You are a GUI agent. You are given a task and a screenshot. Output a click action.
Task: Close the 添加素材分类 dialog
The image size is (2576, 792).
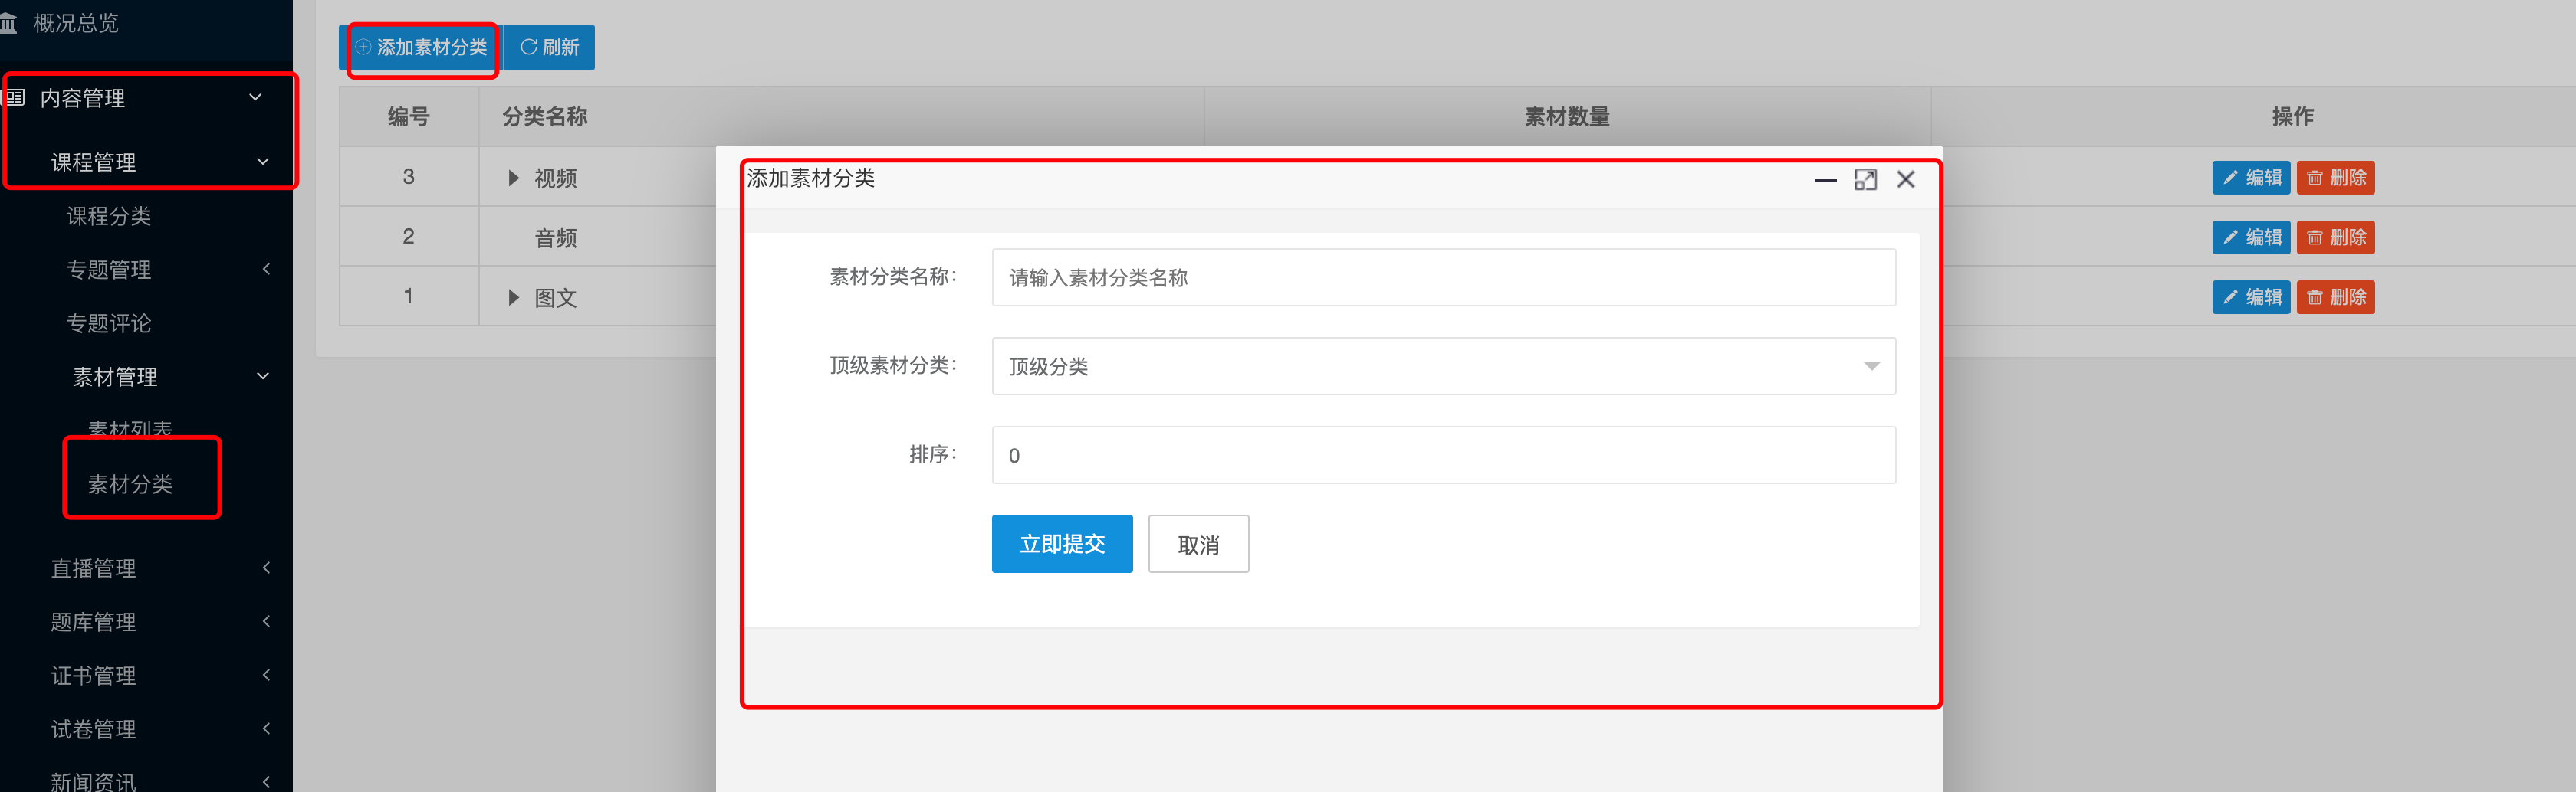coord(1906,180)
